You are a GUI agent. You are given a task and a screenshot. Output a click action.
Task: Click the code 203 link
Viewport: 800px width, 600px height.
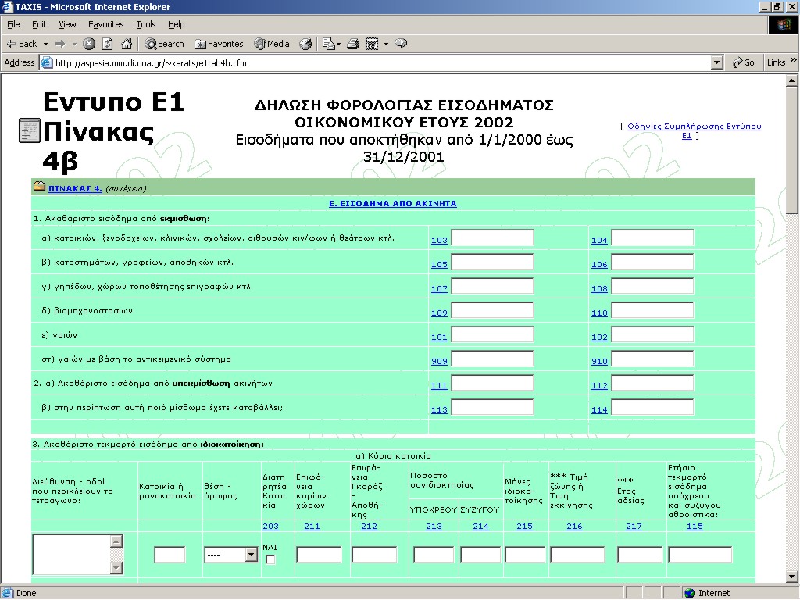click(x=271, y=526)
